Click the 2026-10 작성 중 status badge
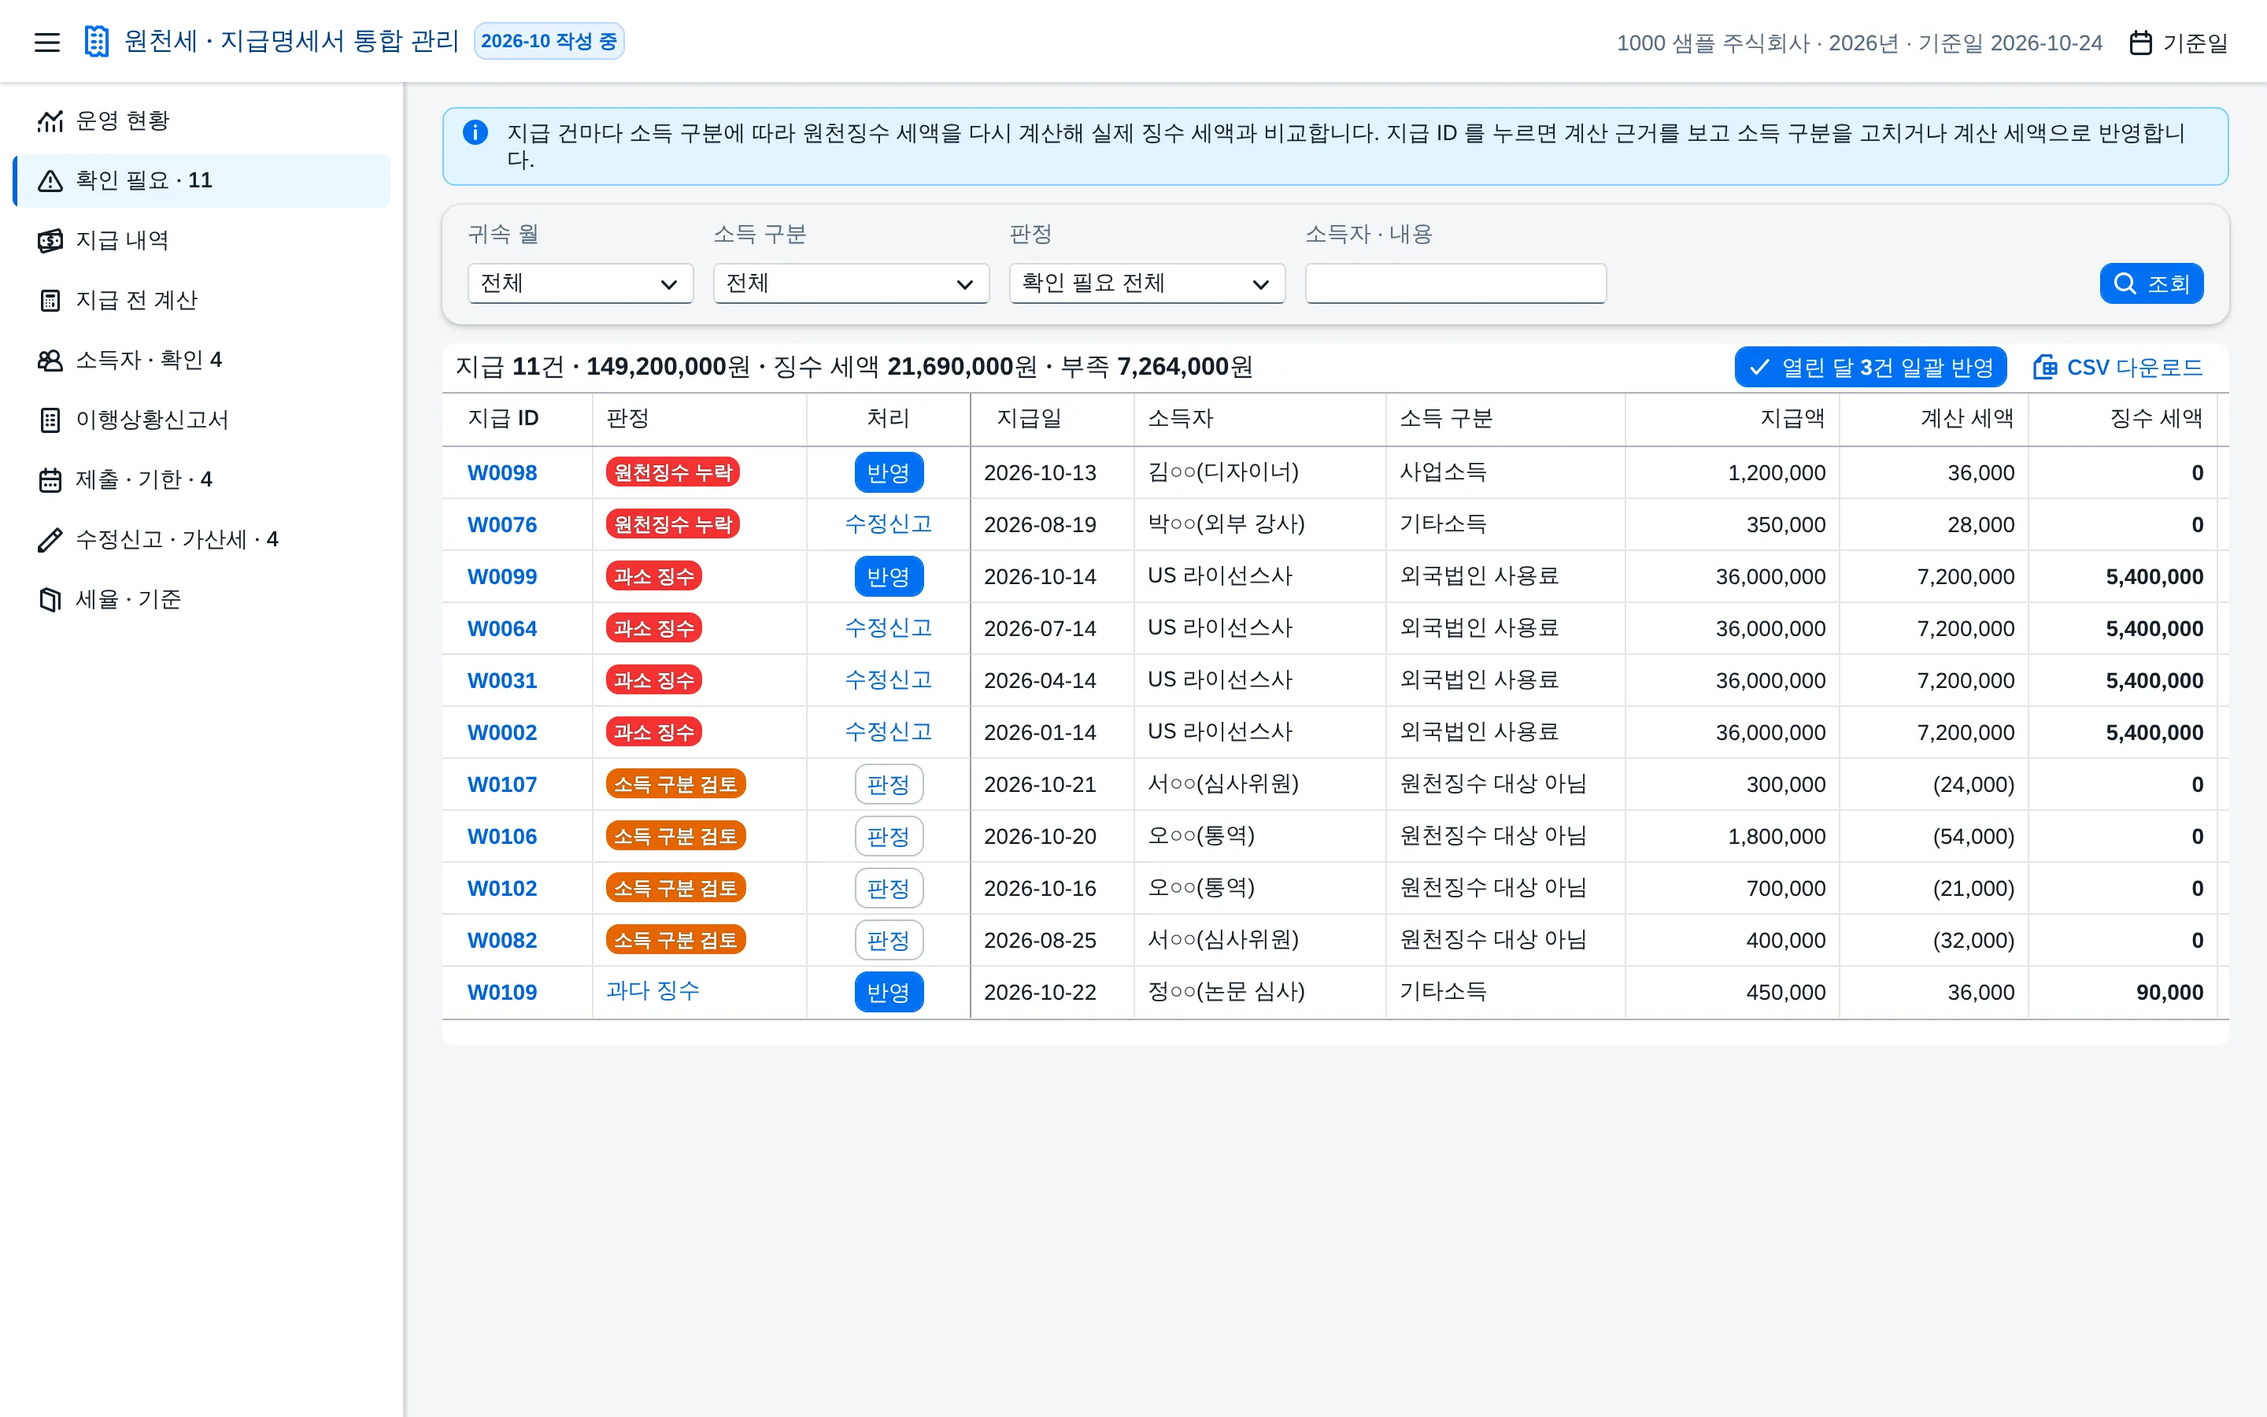2267x1417 pixels. (x=549, y=41)
